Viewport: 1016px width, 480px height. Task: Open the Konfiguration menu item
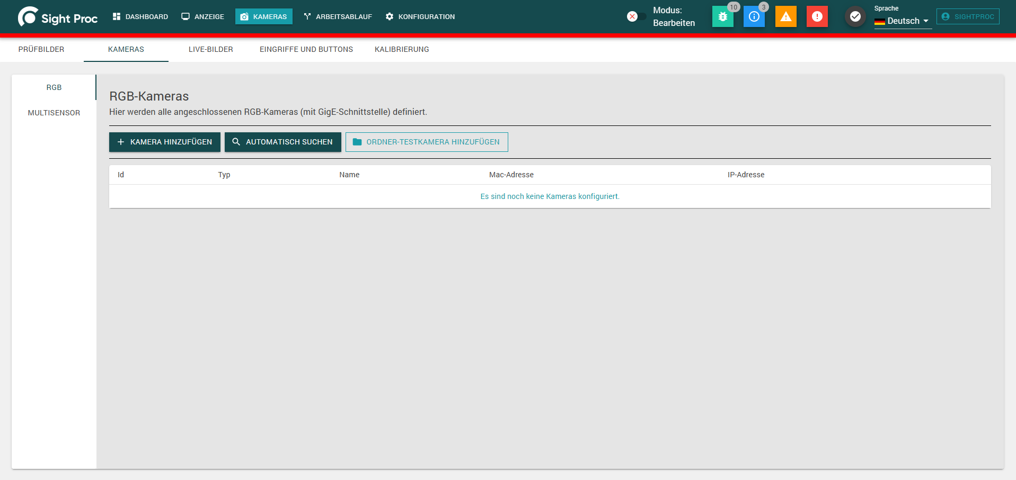420,16
